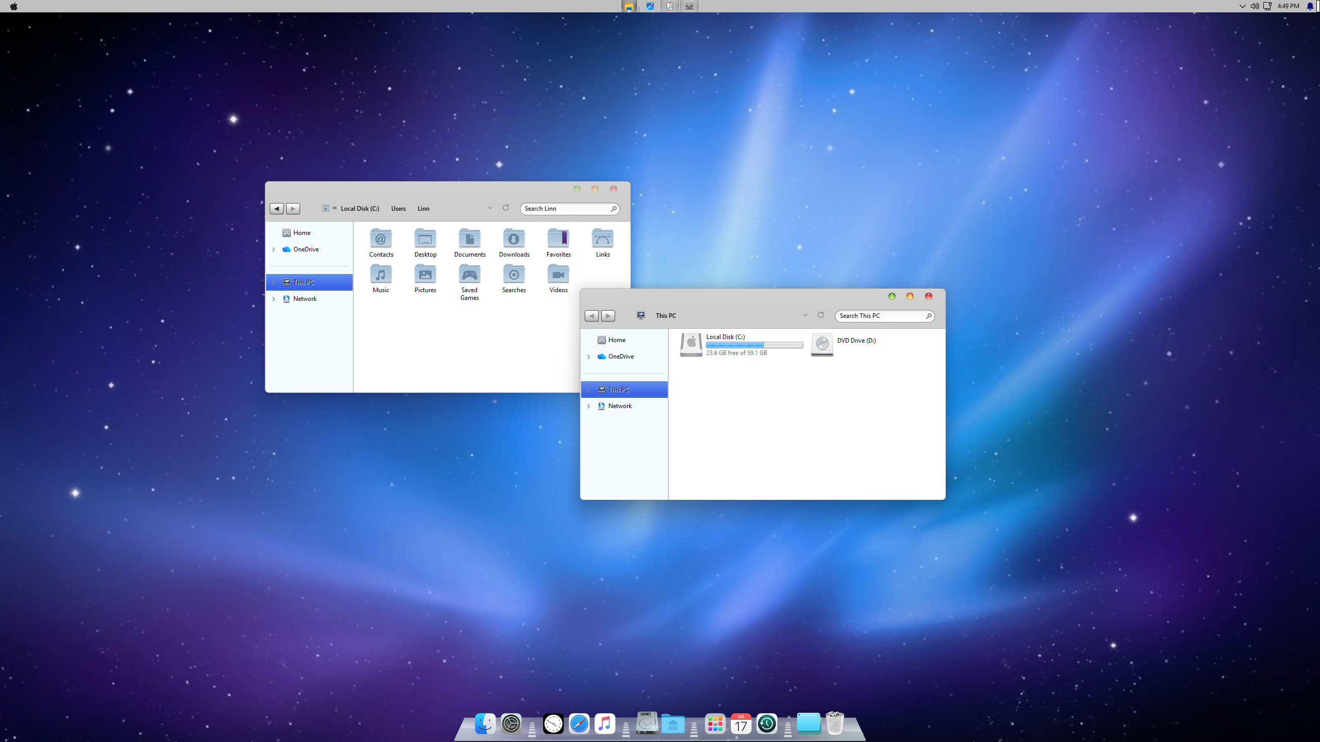
Task: Go back in the Linn window
Action: click(x=276, y=209)
